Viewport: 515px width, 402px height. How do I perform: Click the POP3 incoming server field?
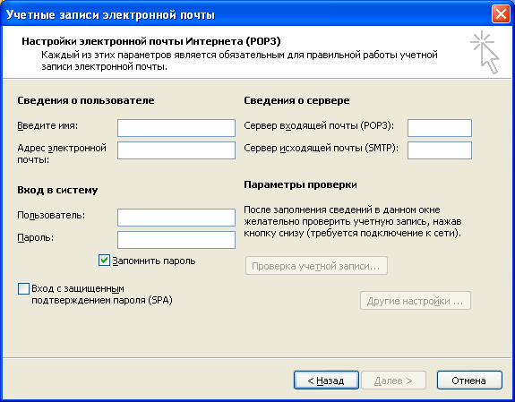(x=440, y=128)
